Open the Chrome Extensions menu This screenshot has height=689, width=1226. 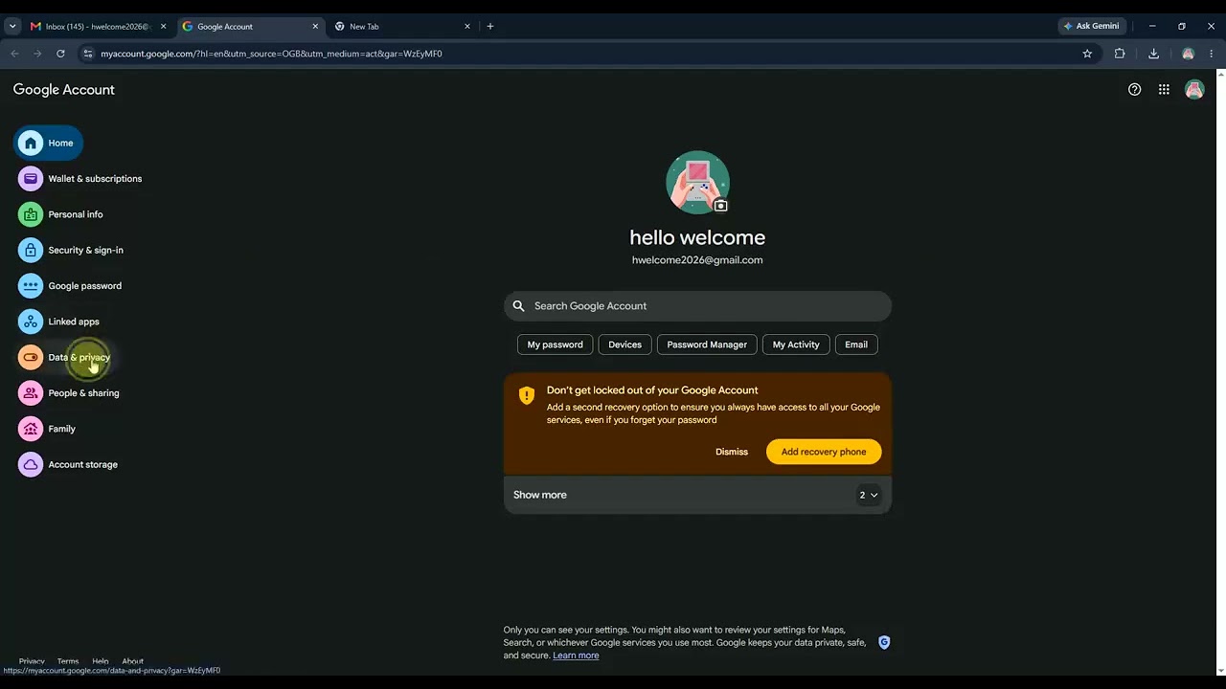click(1120, 54)
